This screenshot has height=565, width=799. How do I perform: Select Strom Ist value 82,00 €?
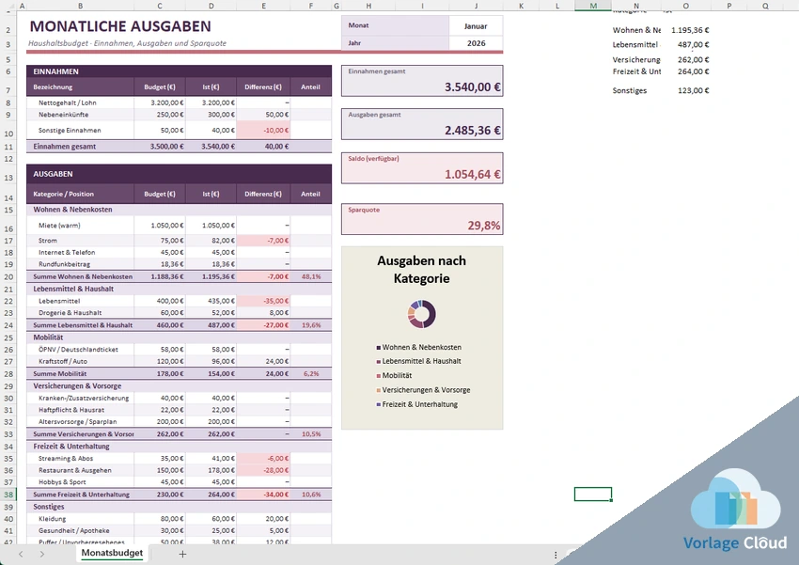[211, 241]
